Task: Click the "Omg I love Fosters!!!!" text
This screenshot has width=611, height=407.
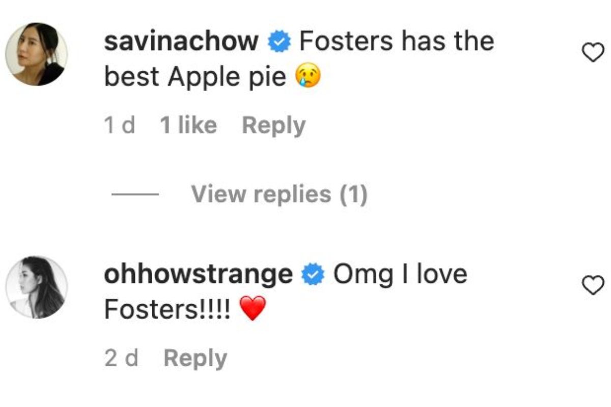Action: 400,274
